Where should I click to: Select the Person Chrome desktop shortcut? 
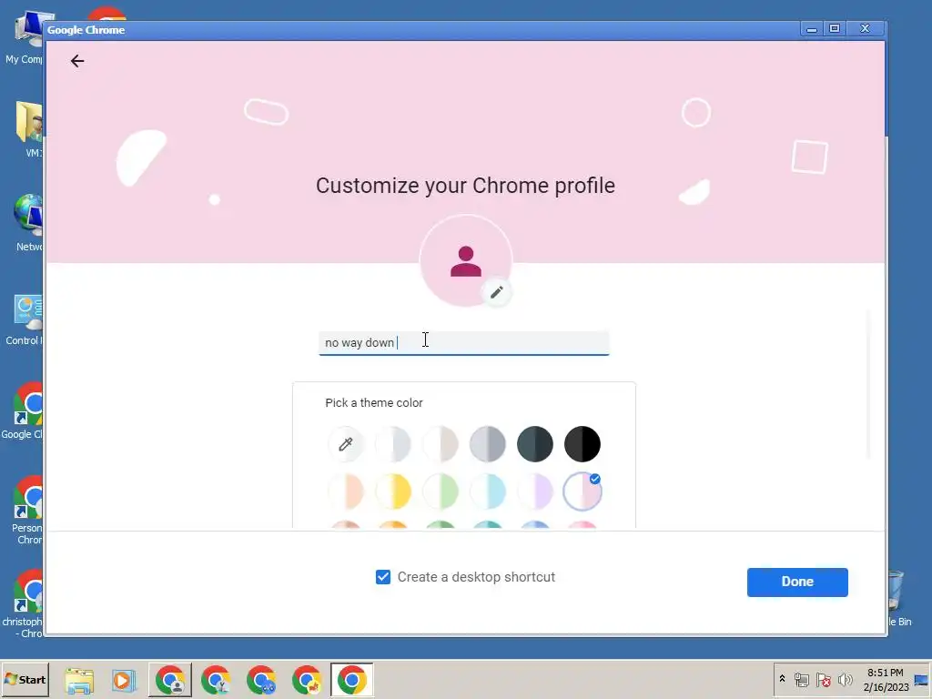(27, 510)
